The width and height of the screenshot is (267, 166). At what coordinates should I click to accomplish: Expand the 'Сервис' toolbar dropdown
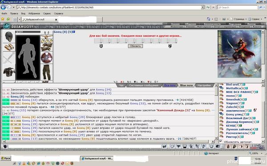(x=261, y=19)
